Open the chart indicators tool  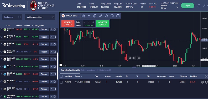coord(95,16)
